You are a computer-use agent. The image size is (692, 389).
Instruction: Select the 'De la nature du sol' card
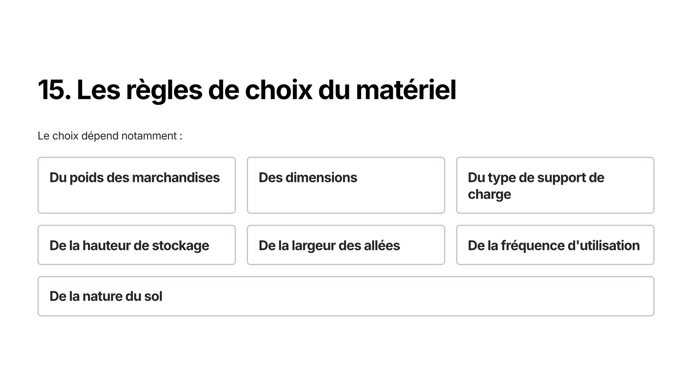pos(346,296)
